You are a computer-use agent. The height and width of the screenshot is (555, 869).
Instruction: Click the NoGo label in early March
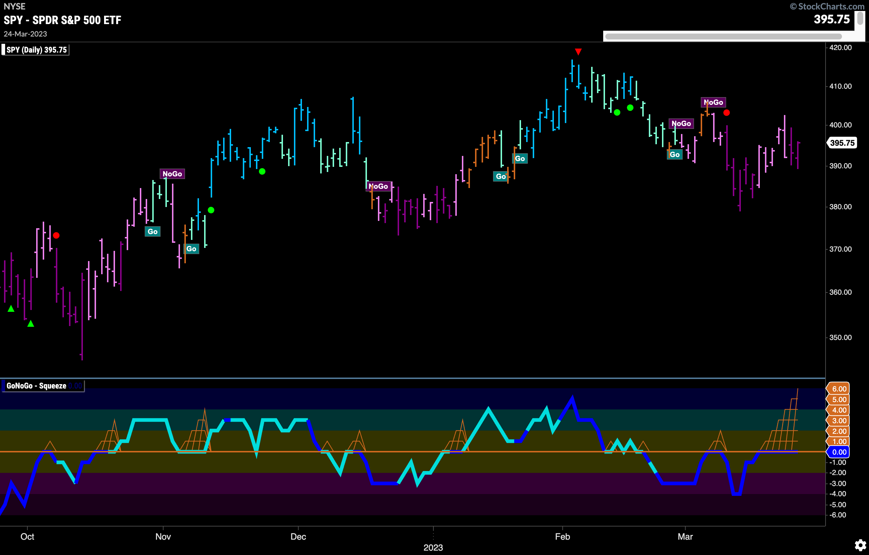[x=713, y=102]
